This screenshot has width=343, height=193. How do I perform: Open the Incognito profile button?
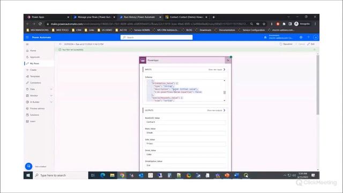302,24
